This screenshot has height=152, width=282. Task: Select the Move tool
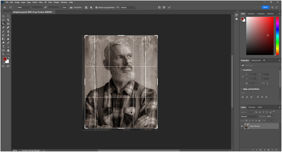[x=3, y=16]
